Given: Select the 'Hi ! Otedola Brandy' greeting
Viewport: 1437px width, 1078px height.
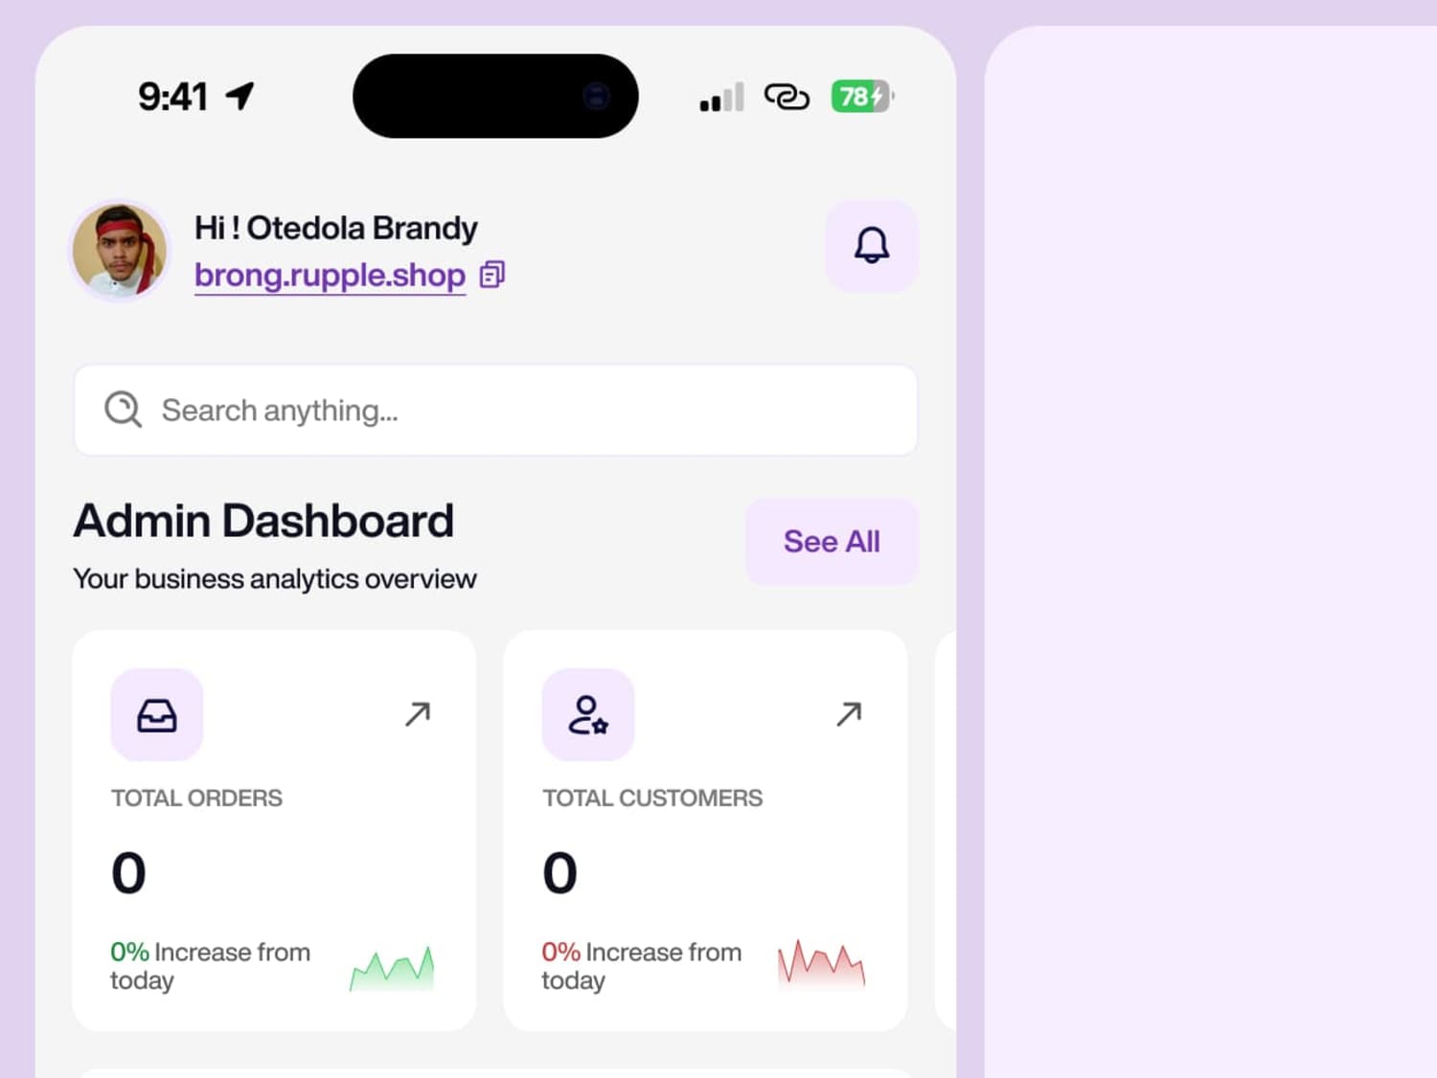Looking at the screenshot, I should (335, 228).
